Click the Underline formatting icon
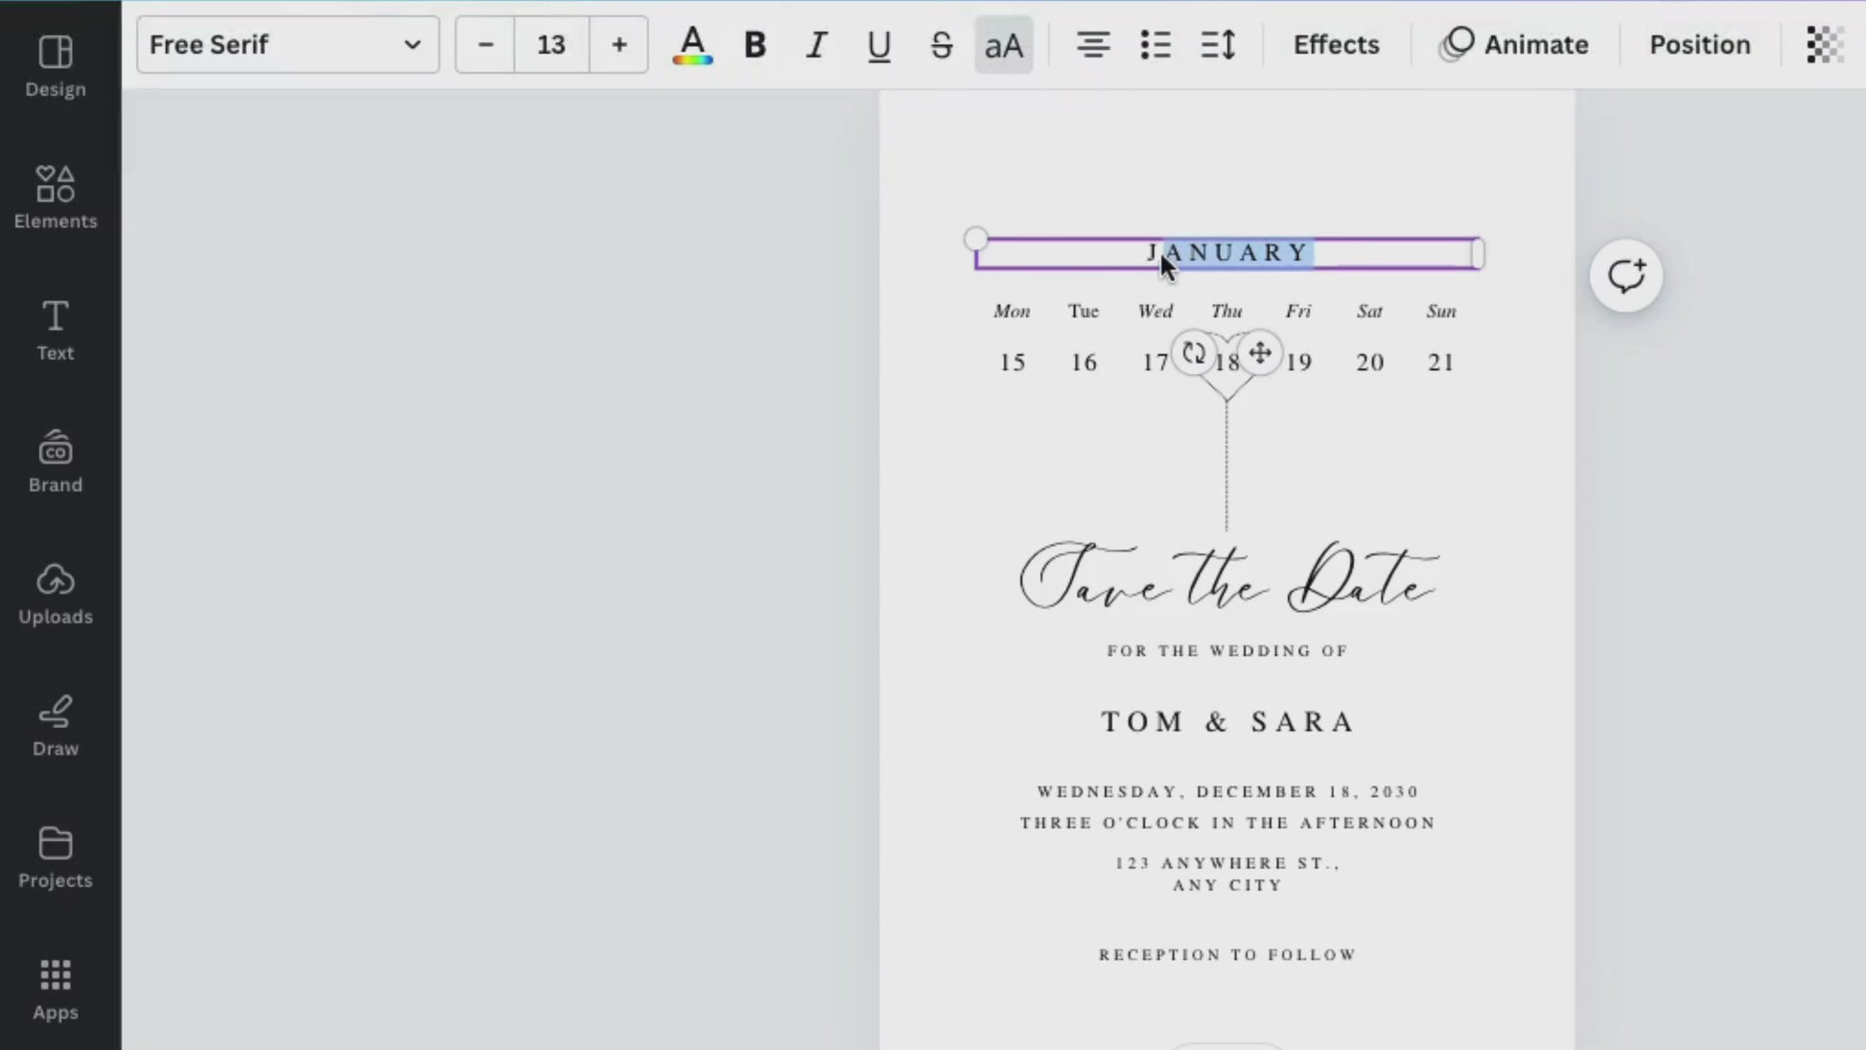1866x1050 pixels. click(x=879, y=43)
